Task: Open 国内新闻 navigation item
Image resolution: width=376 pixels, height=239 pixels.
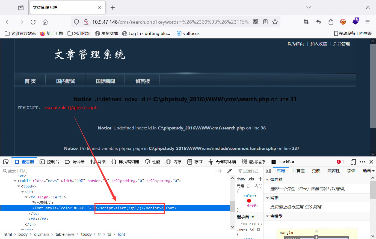Action: tap(66, 81)
